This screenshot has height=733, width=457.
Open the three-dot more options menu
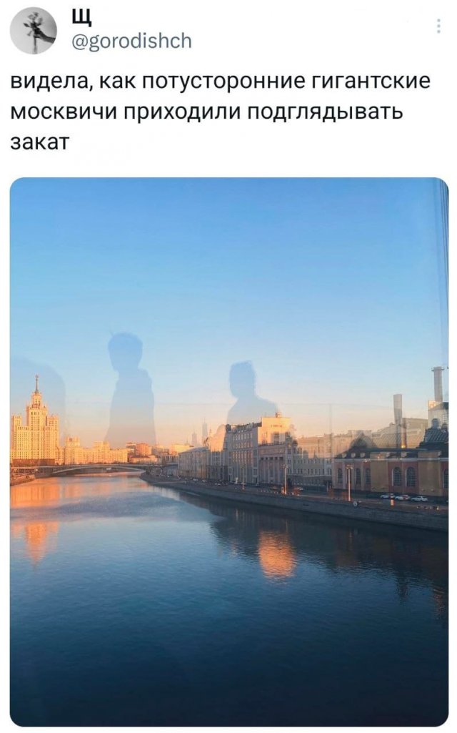pyautogui.click(x=438, y=26)
